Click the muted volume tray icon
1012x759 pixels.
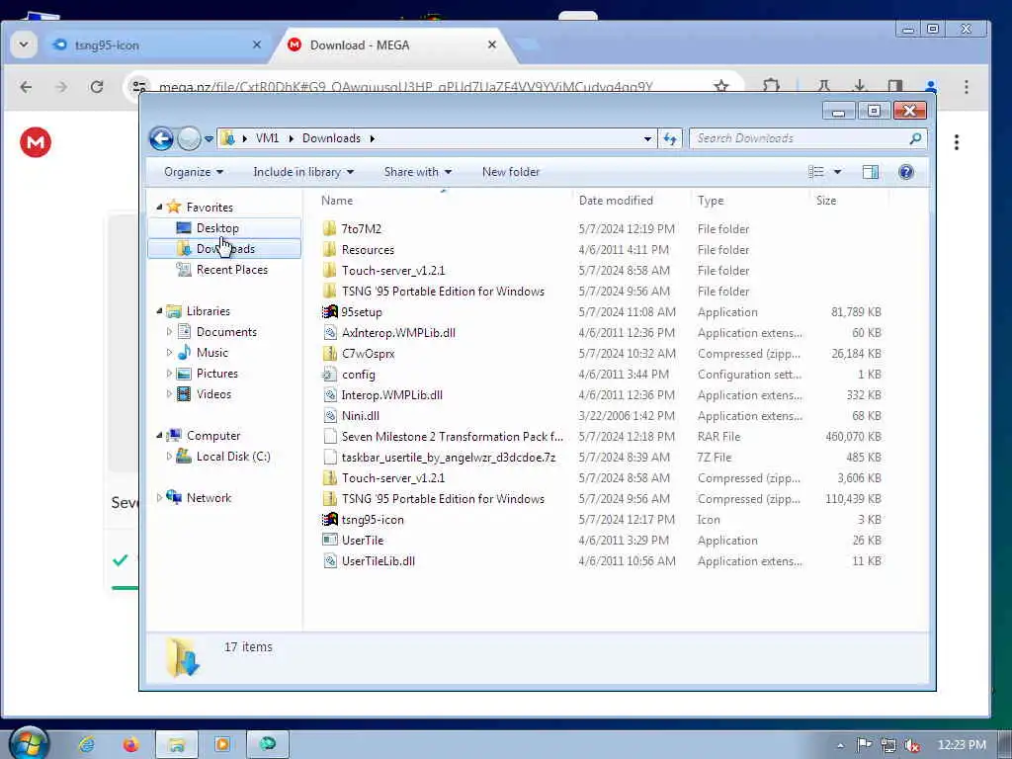pos(911,745)
